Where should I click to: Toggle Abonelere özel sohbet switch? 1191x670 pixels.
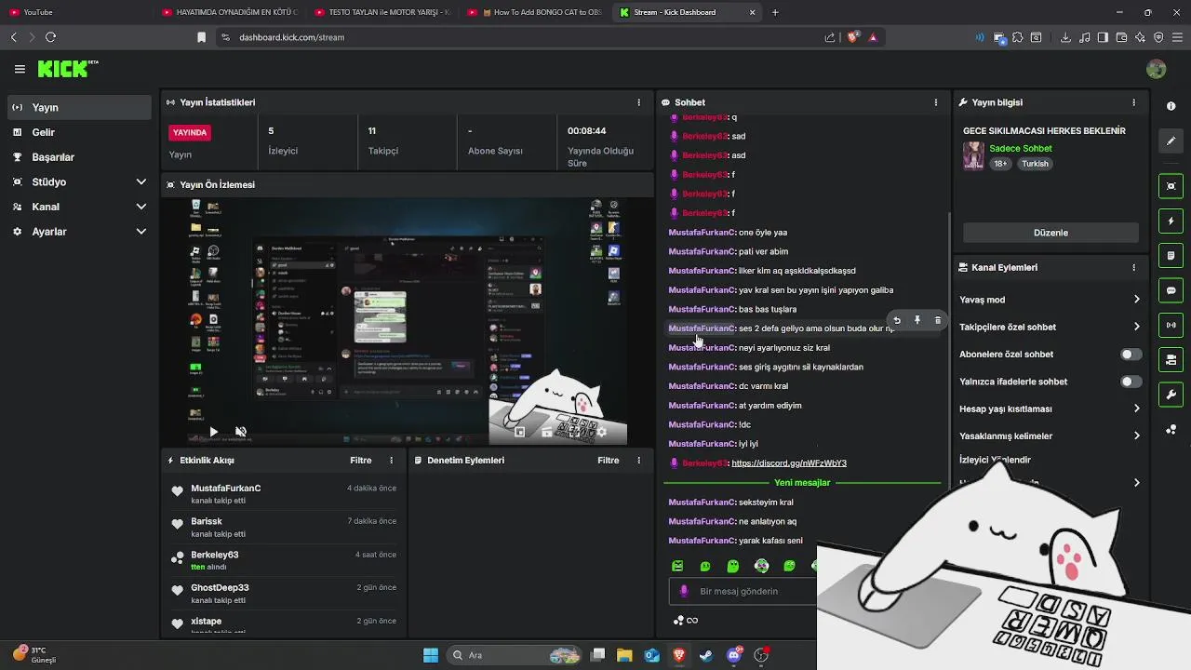pos(1131,355)
